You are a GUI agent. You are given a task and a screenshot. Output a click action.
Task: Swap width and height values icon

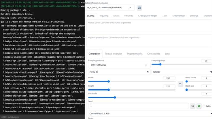(181, 84)
